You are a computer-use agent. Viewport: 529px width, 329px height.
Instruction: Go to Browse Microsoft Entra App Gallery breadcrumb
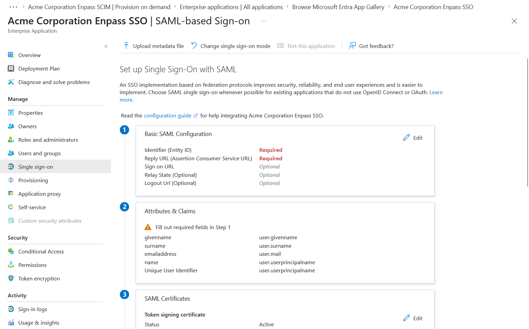(338, 7)
